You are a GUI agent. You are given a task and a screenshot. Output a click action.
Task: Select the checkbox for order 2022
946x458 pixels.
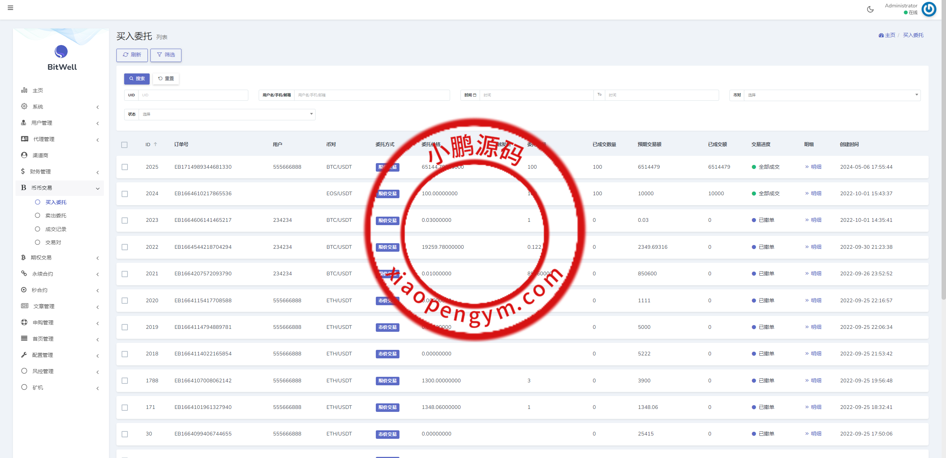click(125, 247)
